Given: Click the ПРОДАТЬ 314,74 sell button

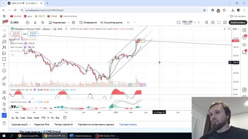Looking at the screenshot, I should tap(16, 34).
